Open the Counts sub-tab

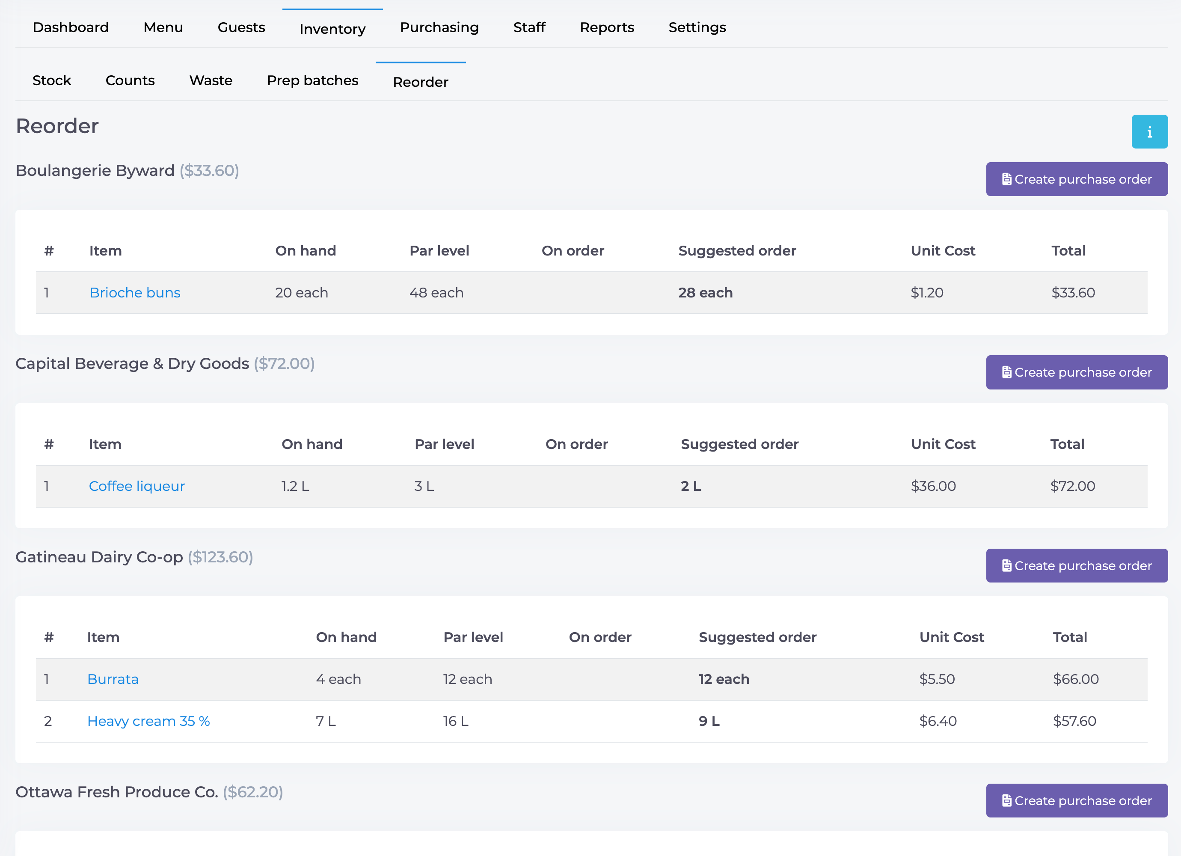130,81
